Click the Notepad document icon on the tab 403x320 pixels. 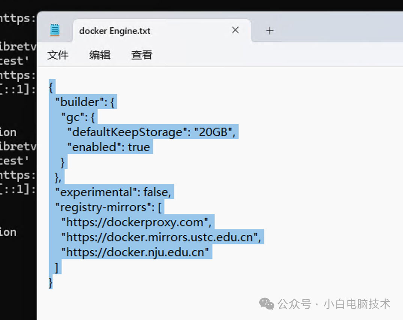[x=55, y=30]
